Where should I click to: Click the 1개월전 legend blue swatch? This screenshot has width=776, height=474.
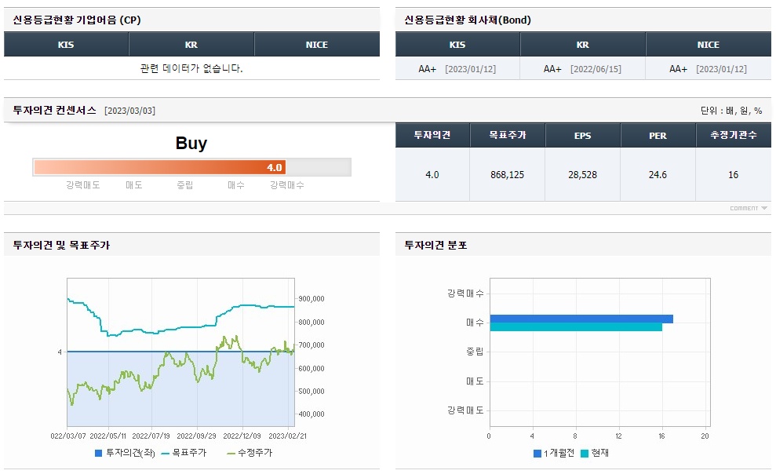[537, 454]
